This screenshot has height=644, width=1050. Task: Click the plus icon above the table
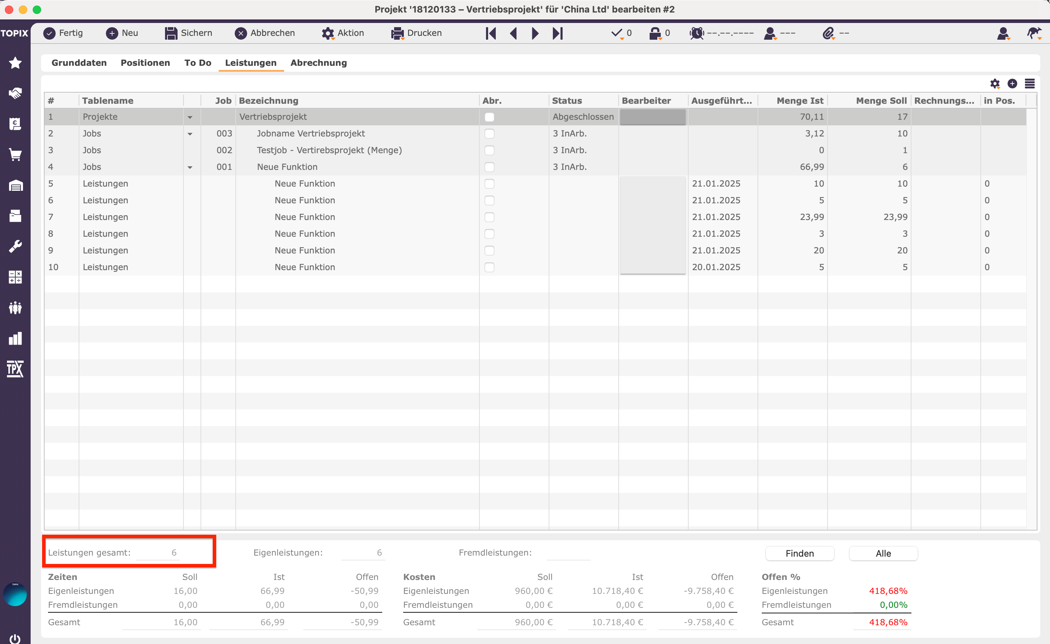tap(1012, 84)
